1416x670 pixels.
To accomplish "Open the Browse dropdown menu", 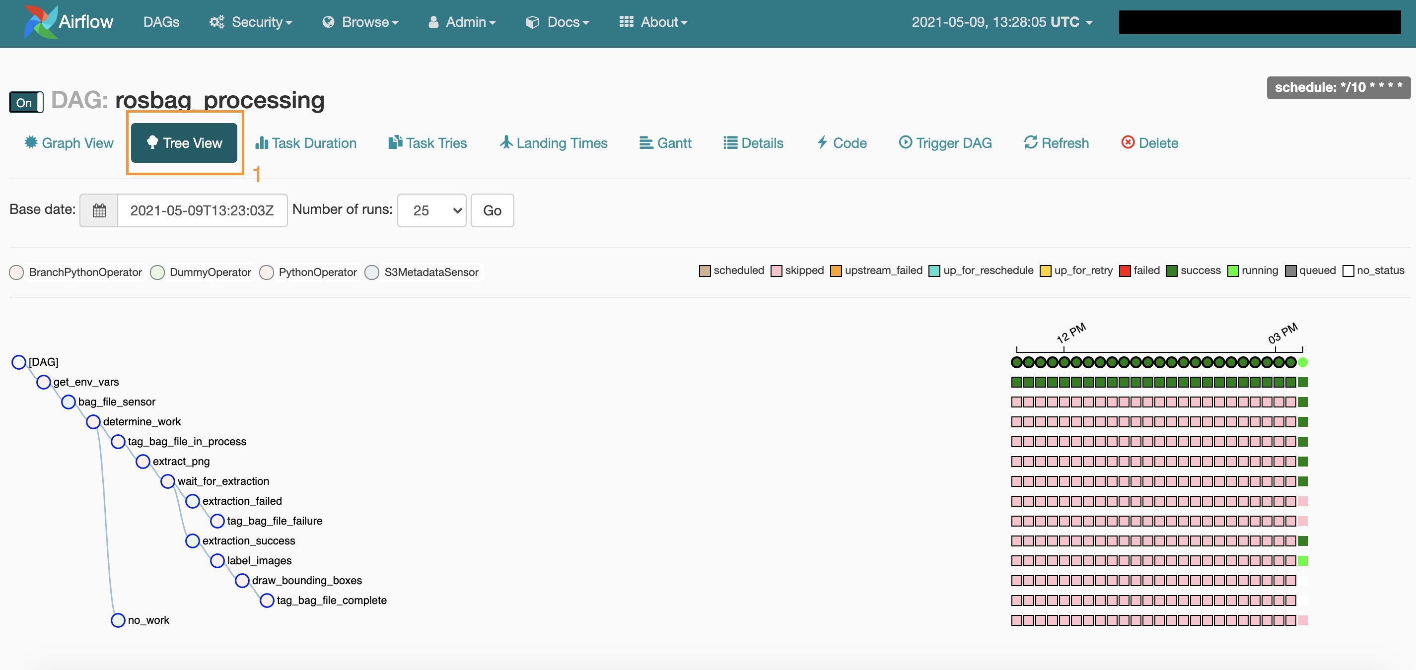I will click(360, 22).
